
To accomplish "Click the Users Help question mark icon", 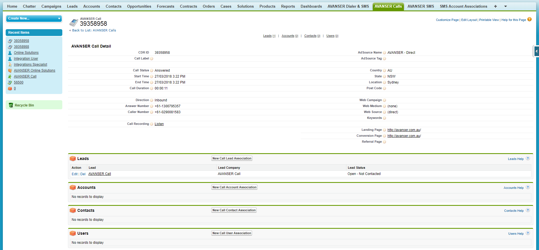I will pyautogui.click(x=528, y=233).
